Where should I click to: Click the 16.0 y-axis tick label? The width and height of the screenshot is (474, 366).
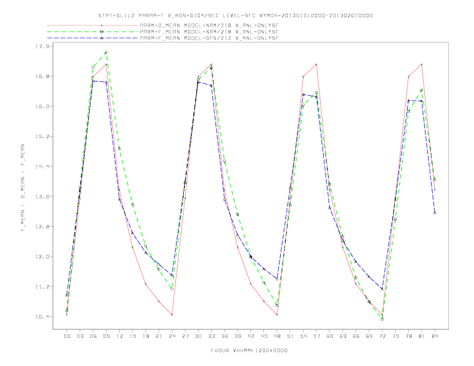[42, 106]
